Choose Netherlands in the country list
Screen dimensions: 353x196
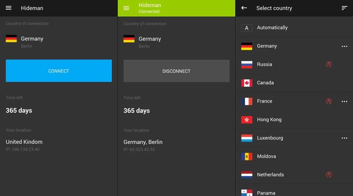(294, 175)
